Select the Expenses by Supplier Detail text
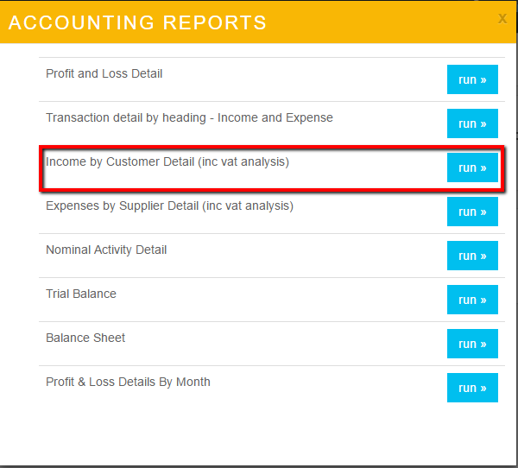Screen dimensions: 518x468 pyautogui.click(x=169, y=206)
